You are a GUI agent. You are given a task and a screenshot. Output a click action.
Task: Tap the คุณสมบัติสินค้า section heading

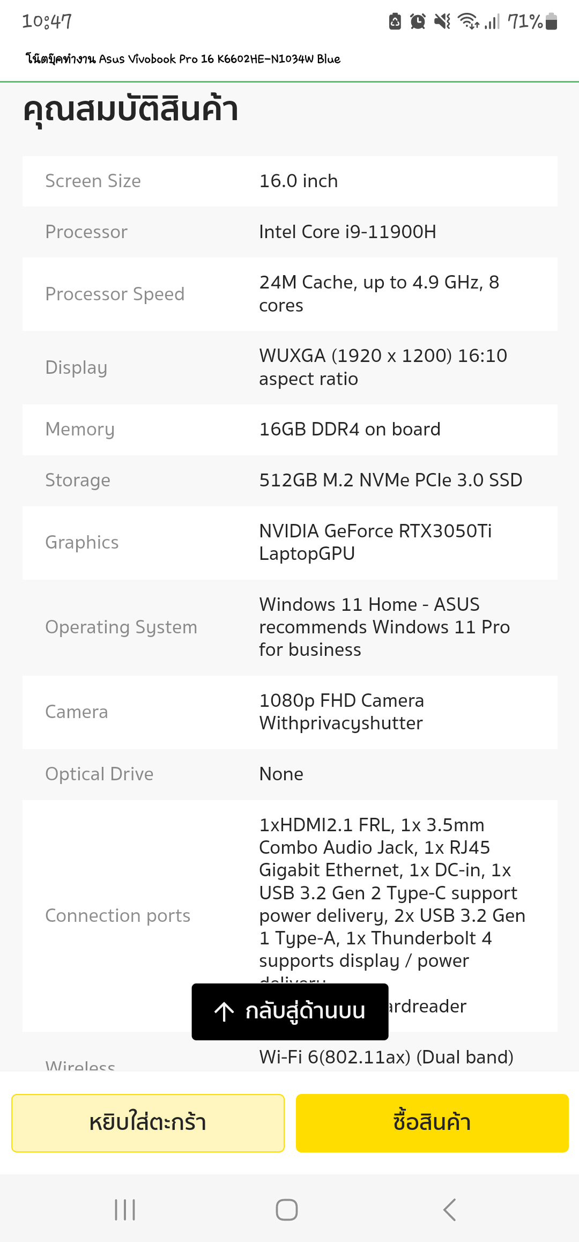131,110
